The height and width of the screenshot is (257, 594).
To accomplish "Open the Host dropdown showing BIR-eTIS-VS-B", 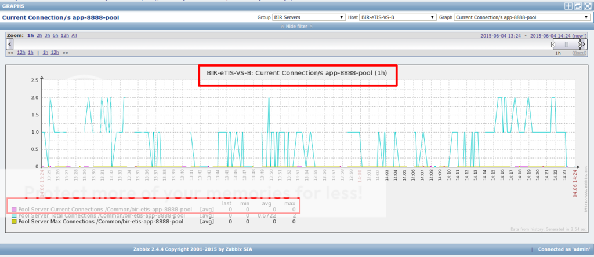I will click(x=398, y=17).
